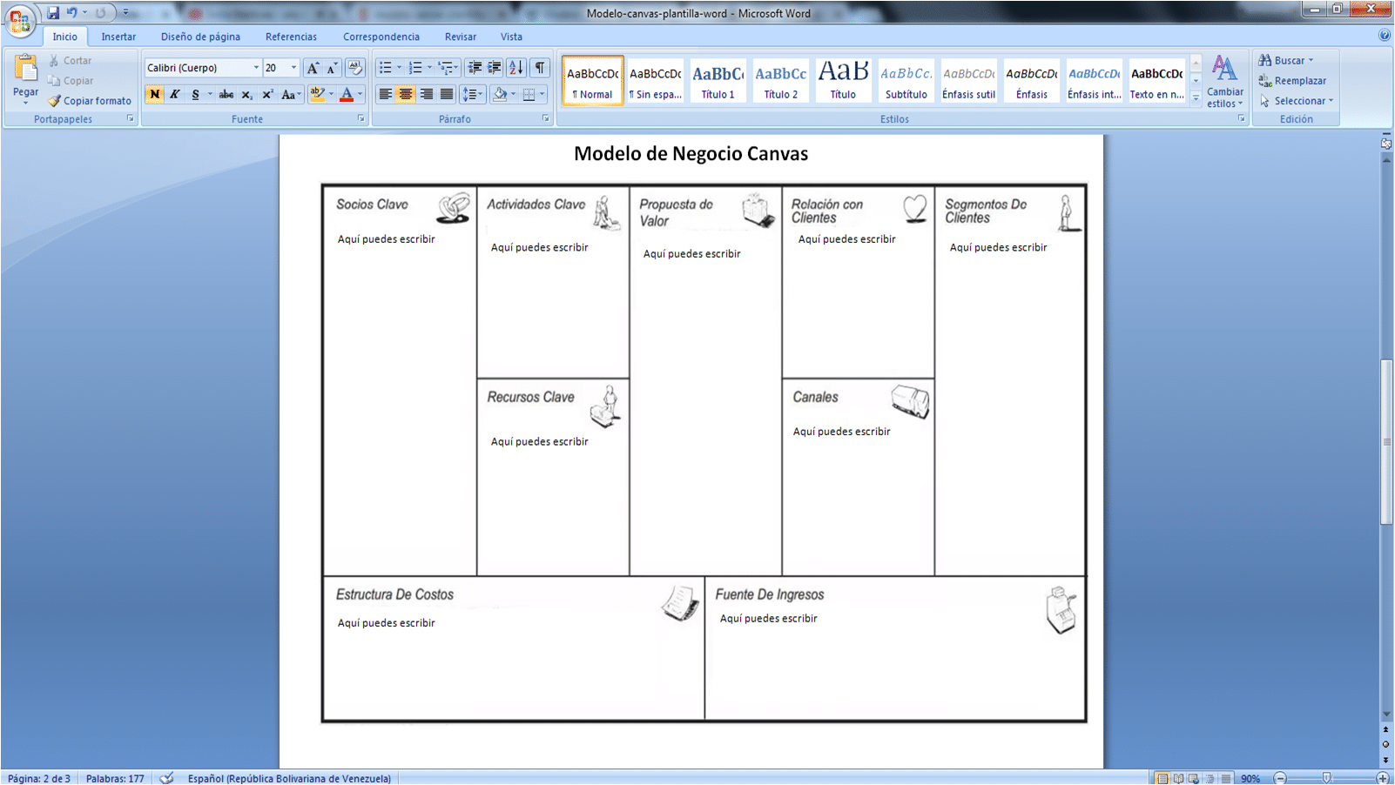Open Cambiar estilos

1225,82
